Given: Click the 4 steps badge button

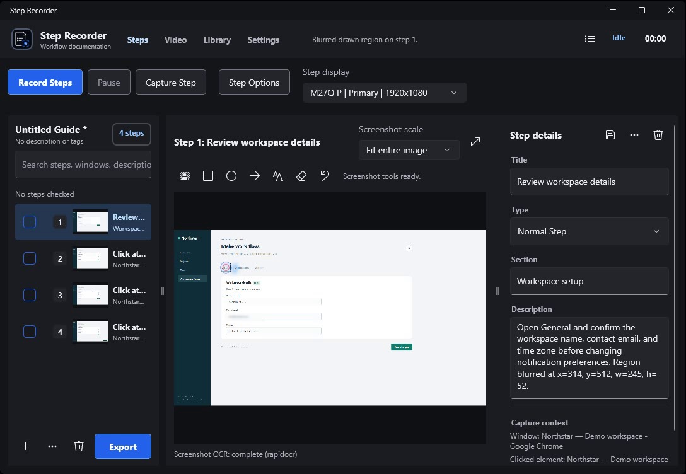Looking at the screenshot, I should point(132,134).
